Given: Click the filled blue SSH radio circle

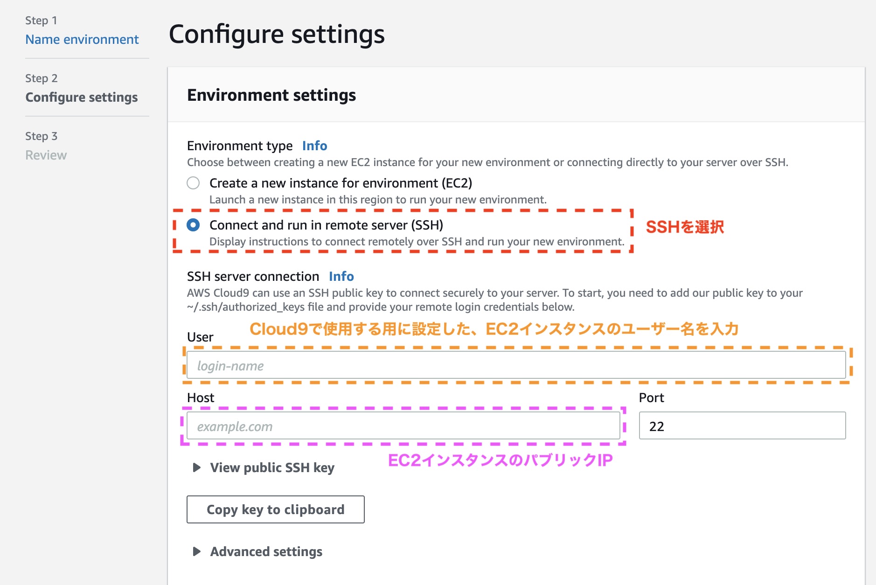Looking at the screenshot, I should point(193,225).
